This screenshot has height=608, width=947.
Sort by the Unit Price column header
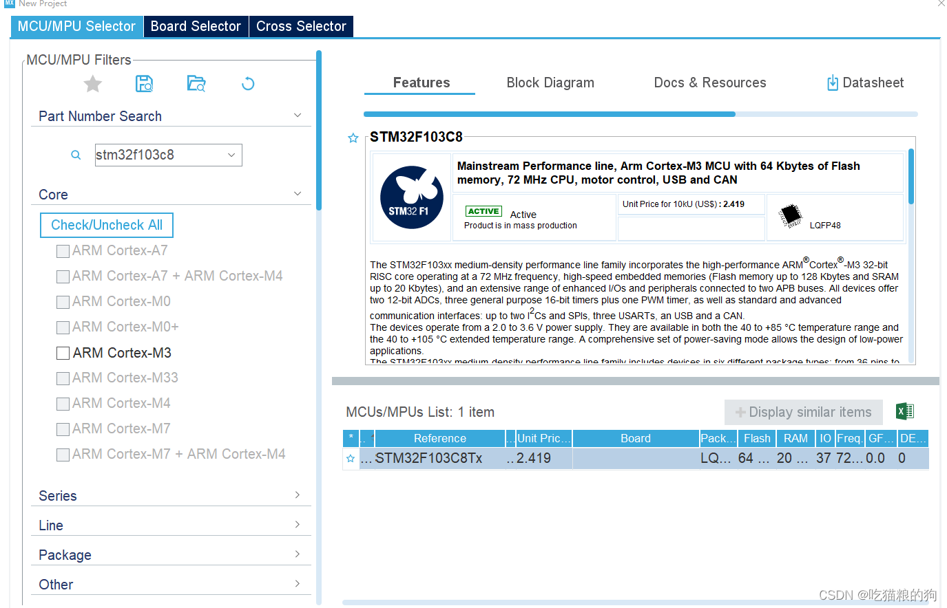pyautogui.click(x=543, y=438)
